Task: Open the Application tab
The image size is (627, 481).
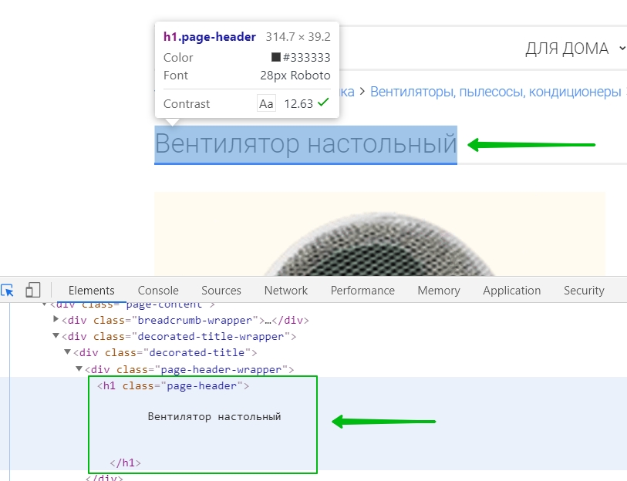Action: [511, 291]
